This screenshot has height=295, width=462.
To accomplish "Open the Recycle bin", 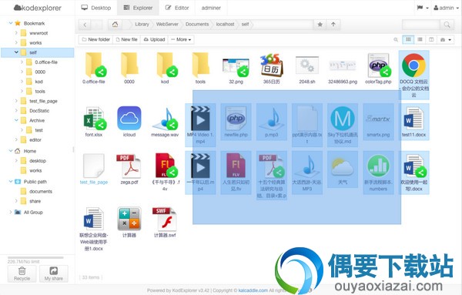I will pyautogui.click(x=22, y=273).
